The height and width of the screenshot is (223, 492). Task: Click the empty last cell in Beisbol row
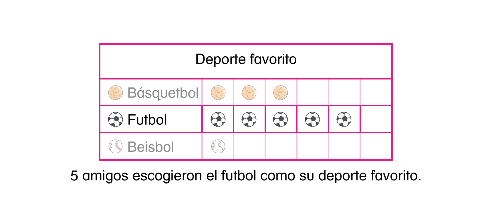(376, 147)
